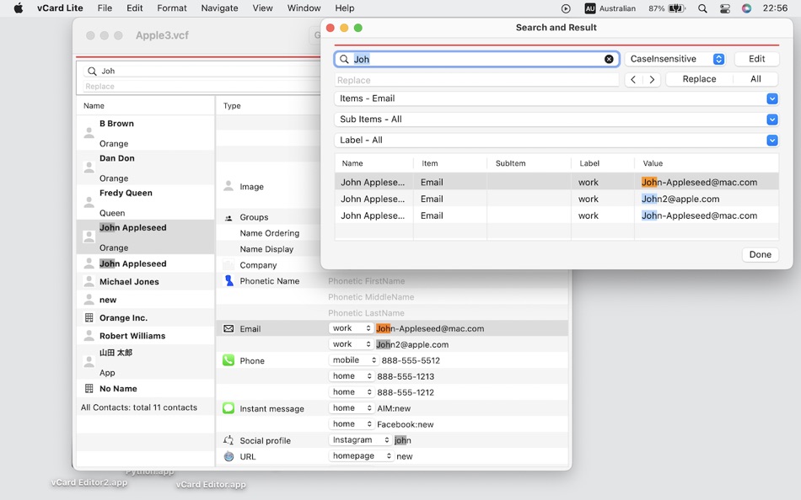Open the Apple menu
The image size is (801, 500).
click(19, 8)
